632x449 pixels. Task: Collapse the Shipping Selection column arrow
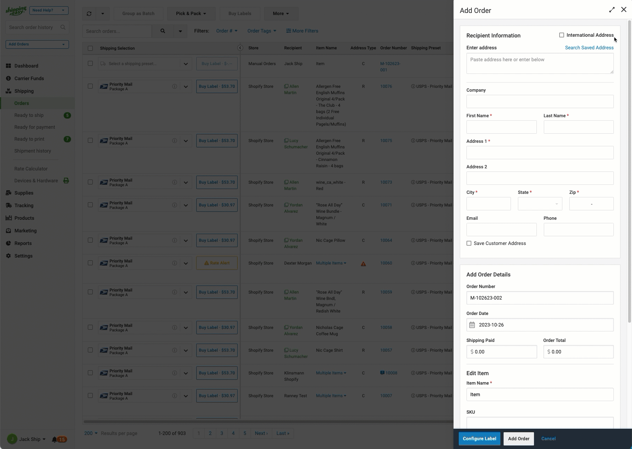tap(240, 48)
